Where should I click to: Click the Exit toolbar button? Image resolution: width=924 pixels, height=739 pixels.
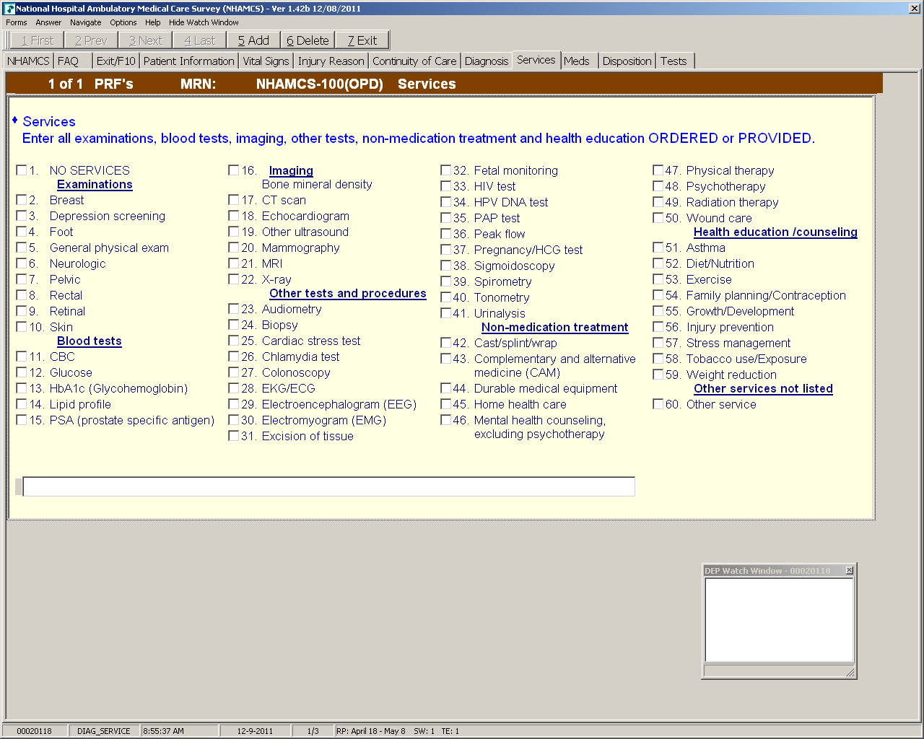(362, 40)
